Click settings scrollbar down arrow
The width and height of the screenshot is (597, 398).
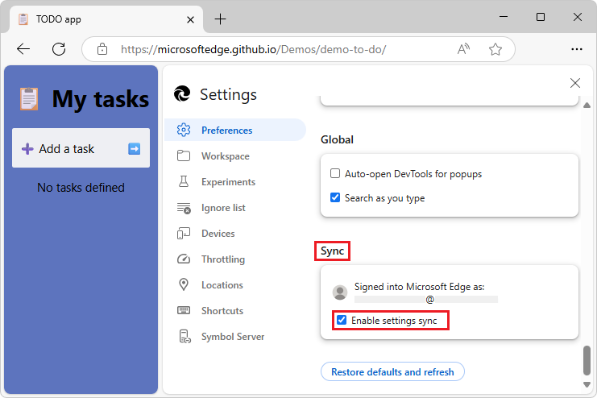click(587, 384)
